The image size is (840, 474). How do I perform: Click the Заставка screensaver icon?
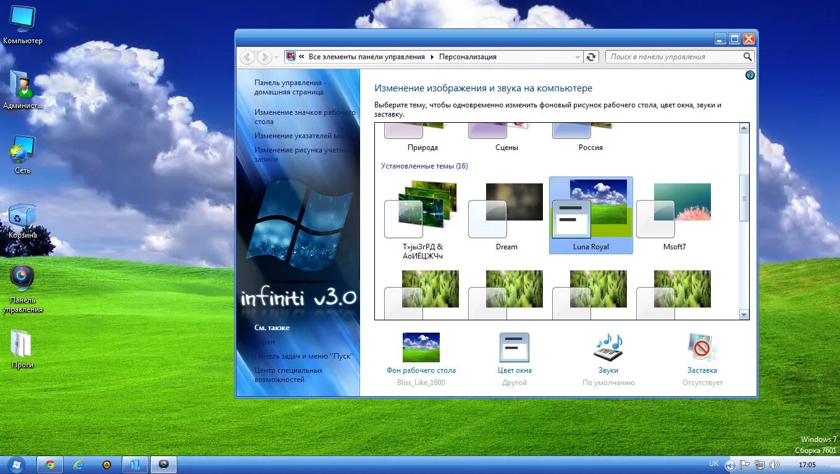[x=702, y=347]
